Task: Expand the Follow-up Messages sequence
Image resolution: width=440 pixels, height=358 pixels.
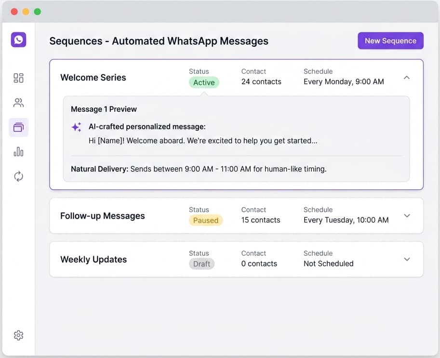Action: 407,215
